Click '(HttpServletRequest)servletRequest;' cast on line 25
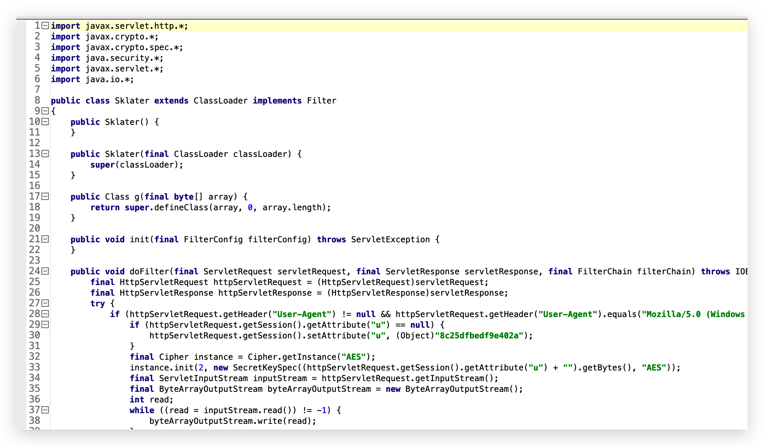This screenshot has height=446, width=764. [x=403, y=282]
